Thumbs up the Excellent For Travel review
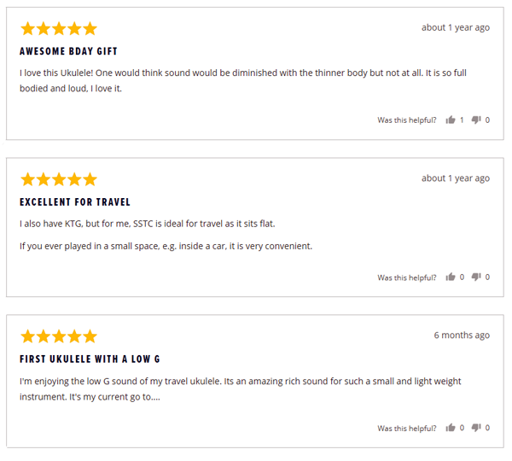Screen dimensions: 512x461 (x=451, y=277)
